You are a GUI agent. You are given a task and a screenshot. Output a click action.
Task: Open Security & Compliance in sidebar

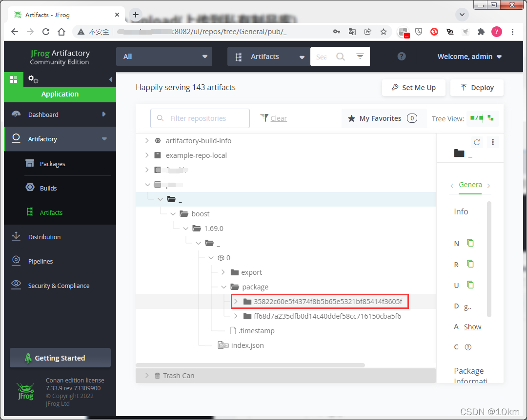(60, 286)
